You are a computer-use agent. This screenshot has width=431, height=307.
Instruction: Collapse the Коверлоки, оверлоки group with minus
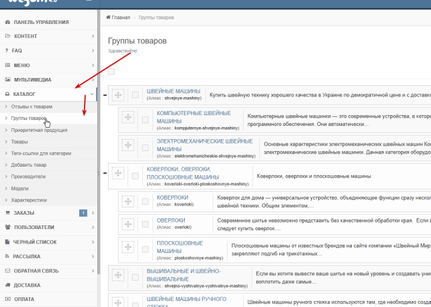point(105,173)
